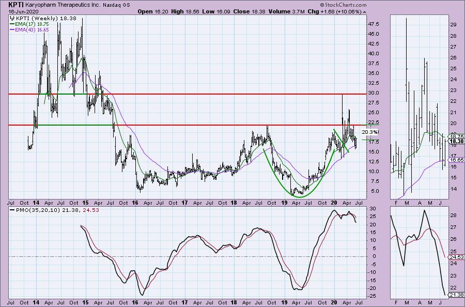Select the Low 16.09 value
Screen dimensions: 465x307
point(215,11)
